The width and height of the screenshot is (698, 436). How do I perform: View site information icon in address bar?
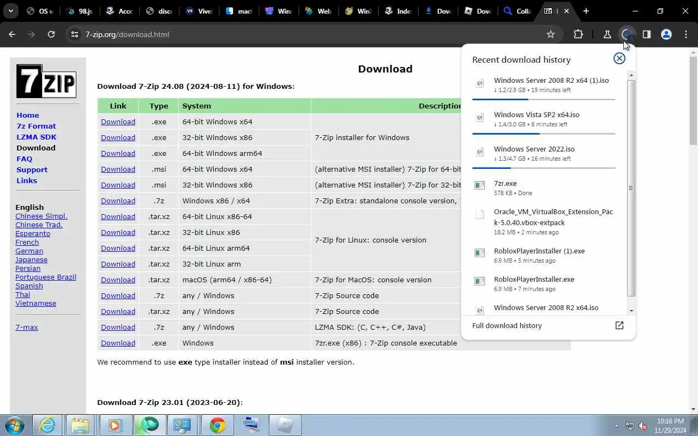(75, 34)
